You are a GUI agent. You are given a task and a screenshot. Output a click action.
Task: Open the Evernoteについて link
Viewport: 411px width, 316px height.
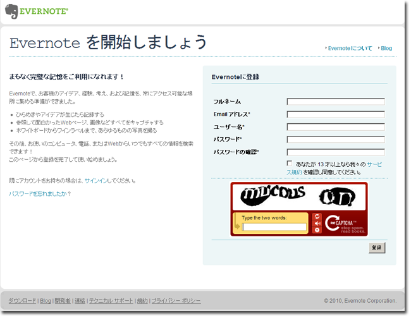pyautogui.click(x=350, y=48)
